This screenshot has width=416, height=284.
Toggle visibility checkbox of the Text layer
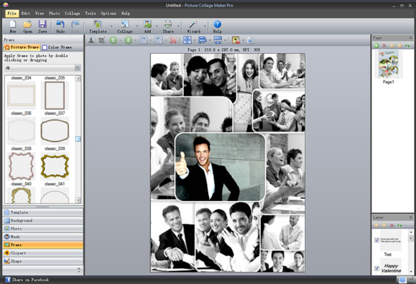point(377,240)
